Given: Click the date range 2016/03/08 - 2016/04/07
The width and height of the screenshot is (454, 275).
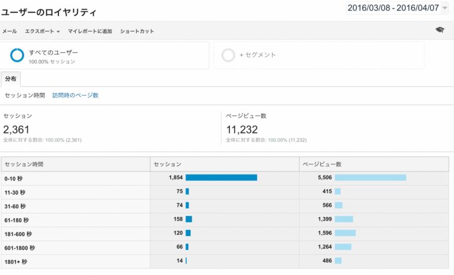Looking at the screenshot, I should (393, 8).
